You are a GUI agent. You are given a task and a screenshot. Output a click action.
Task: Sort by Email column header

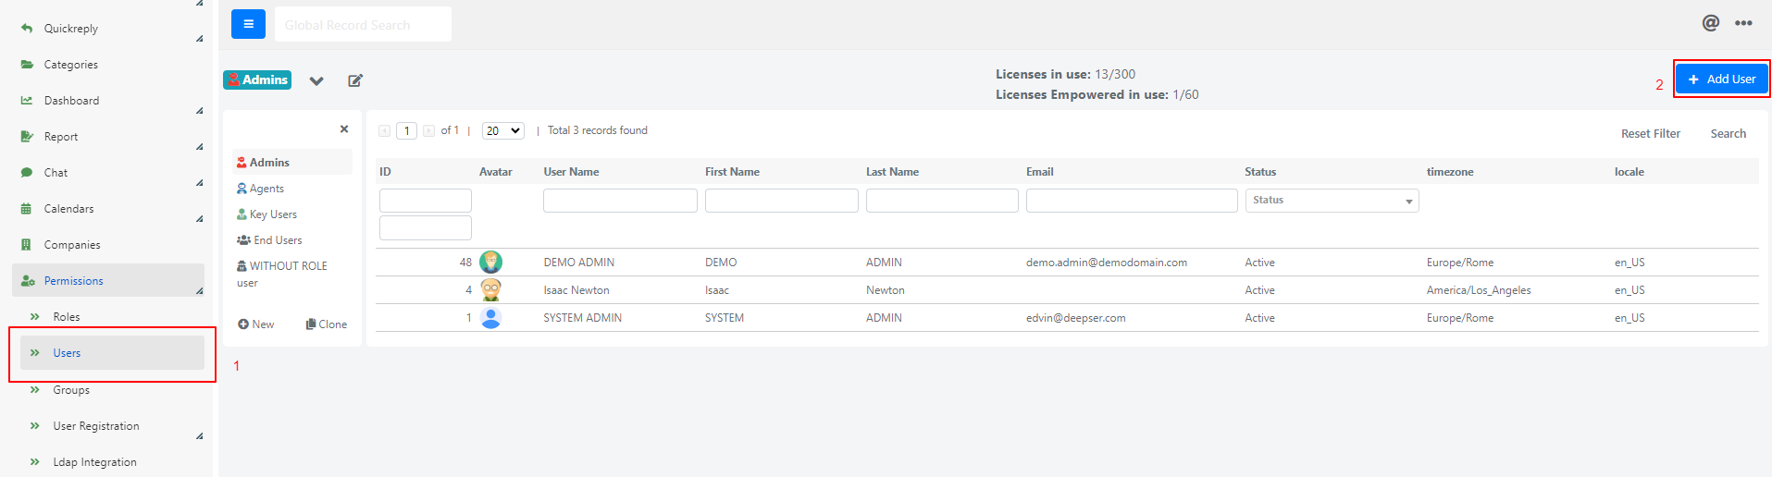point(1040,172)
